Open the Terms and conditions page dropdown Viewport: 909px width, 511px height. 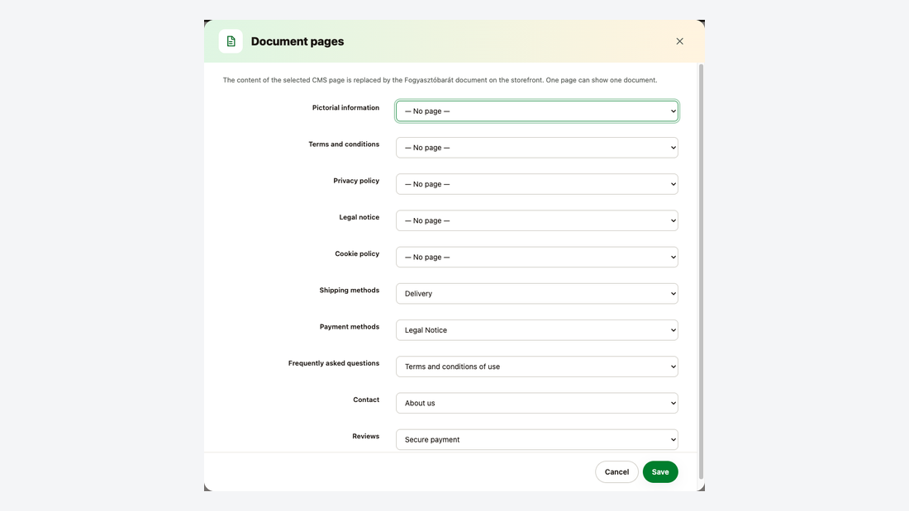[x=537, y=148]
